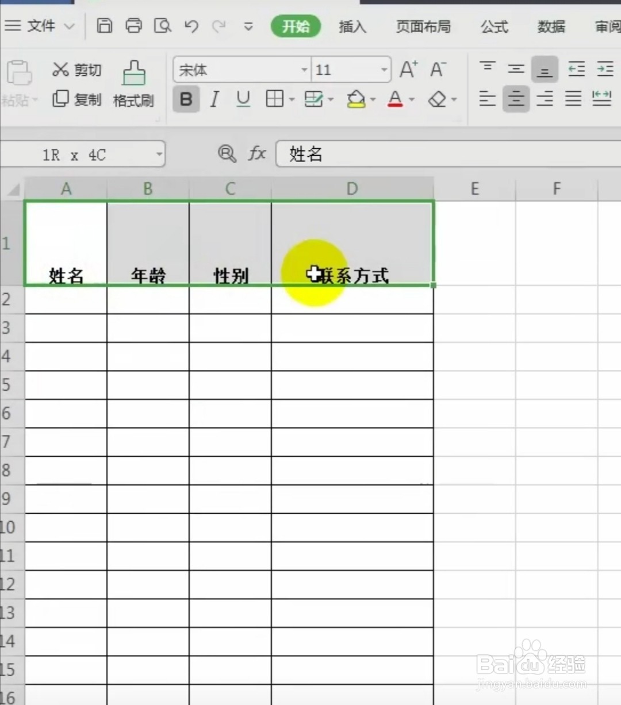Toggle underline formatting
The image size is (621, 705).
tap(243, 99)
